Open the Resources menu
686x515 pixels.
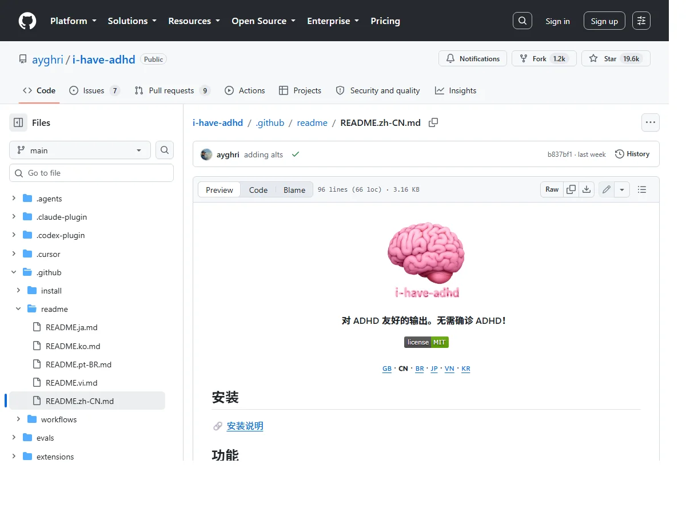tap(194, 21)
